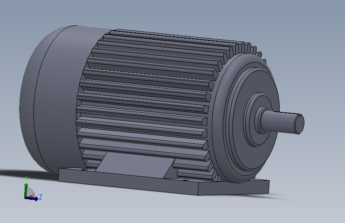Click the green Y axis of the orientation triad
The width and height of the screenshot is (345, 223).
[26, 190]
